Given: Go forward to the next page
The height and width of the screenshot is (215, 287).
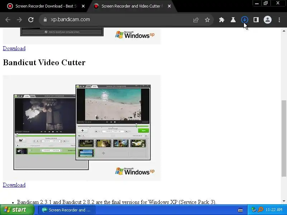Looking at the screenshot, I should click(x=19, y=20).
